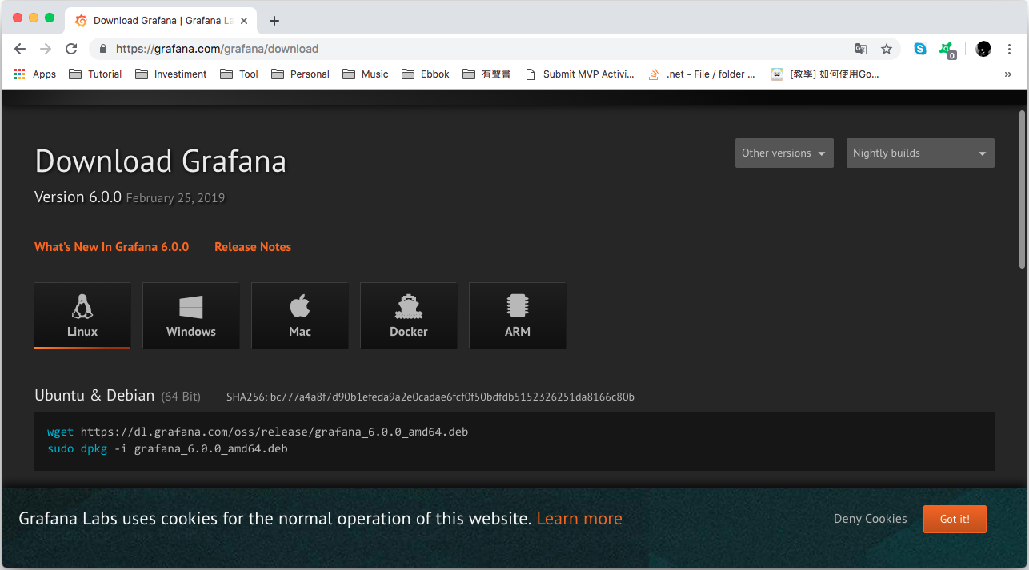Open the .net - File / folder bookmark

coord(701,74)
